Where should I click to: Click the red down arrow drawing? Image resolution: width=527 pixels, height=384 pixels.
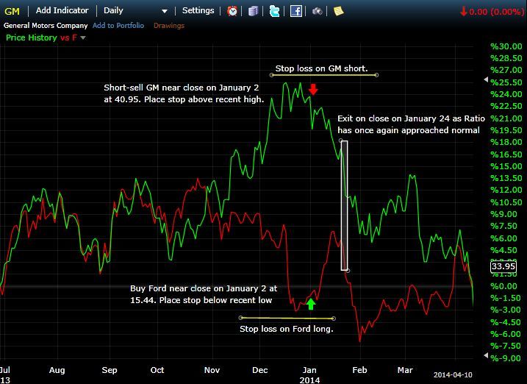[x=313, y=90]
